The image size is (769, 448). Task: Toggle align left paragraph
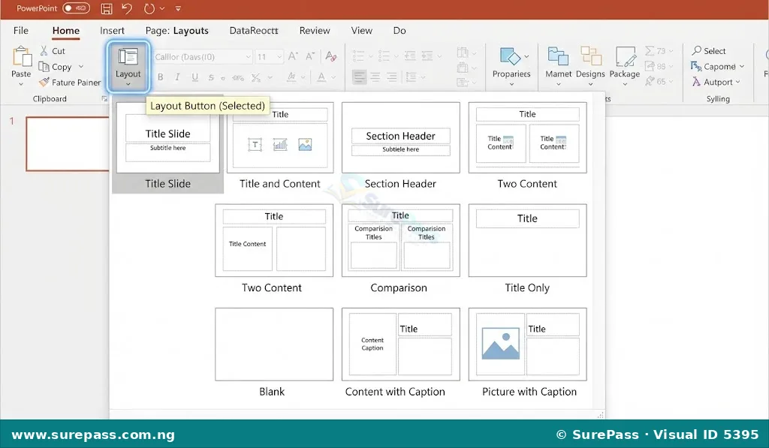pos(359,77)
